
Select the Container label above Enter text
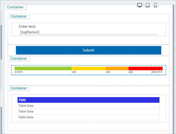point(19,16)
